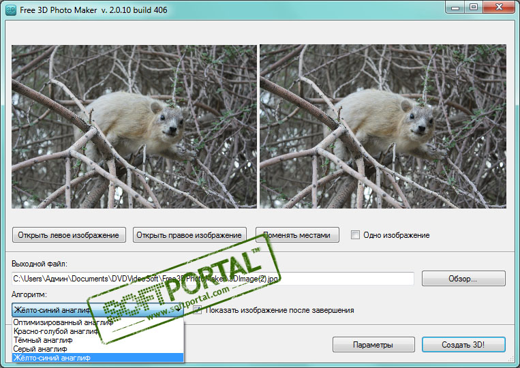Image resolution: width=520 pixels, height=368 pixels.
Task: Toggle Показать изображение после завершения checkbox
Action: pos(198,310)
